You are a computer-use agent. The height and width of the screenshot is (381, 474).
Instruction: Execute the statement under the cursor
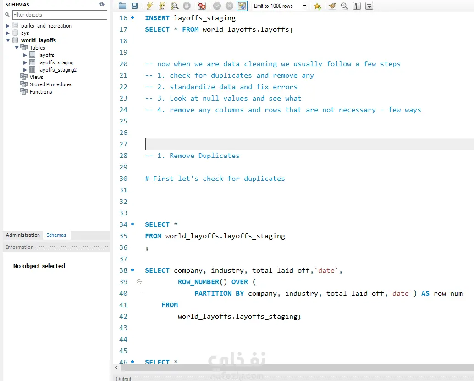[162, 6]
